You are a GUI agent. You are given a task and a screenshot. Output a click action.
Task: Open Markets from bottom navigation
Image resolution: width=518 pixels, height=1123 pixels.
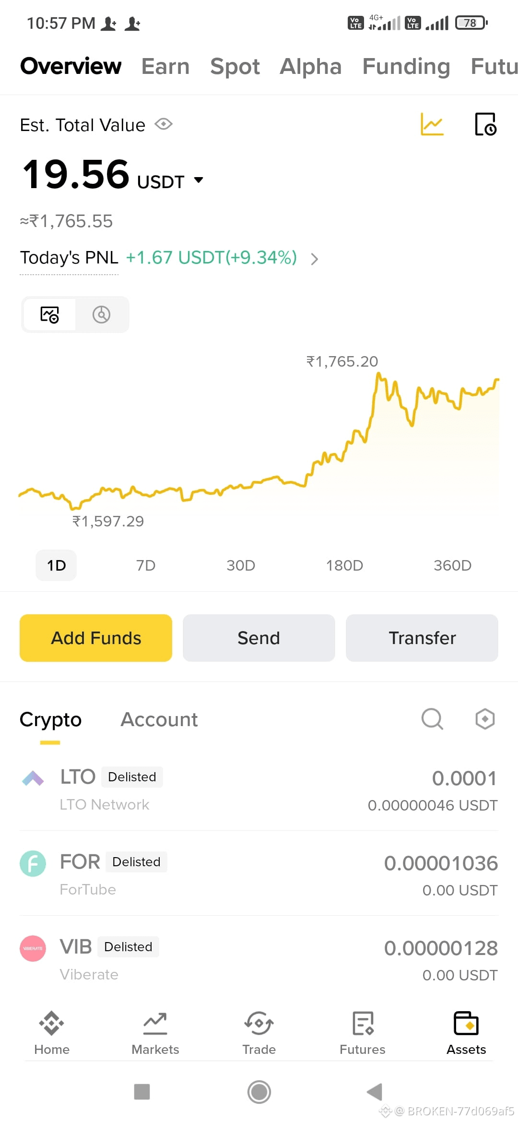[155, 1033]
